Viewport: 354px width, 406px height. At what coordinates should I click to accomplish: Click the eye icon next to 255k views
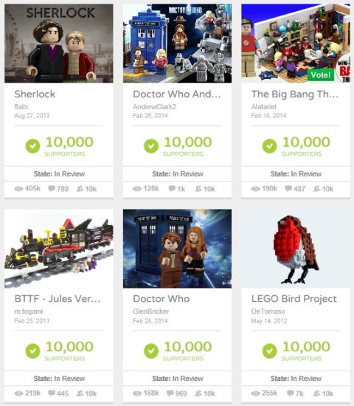255,393
